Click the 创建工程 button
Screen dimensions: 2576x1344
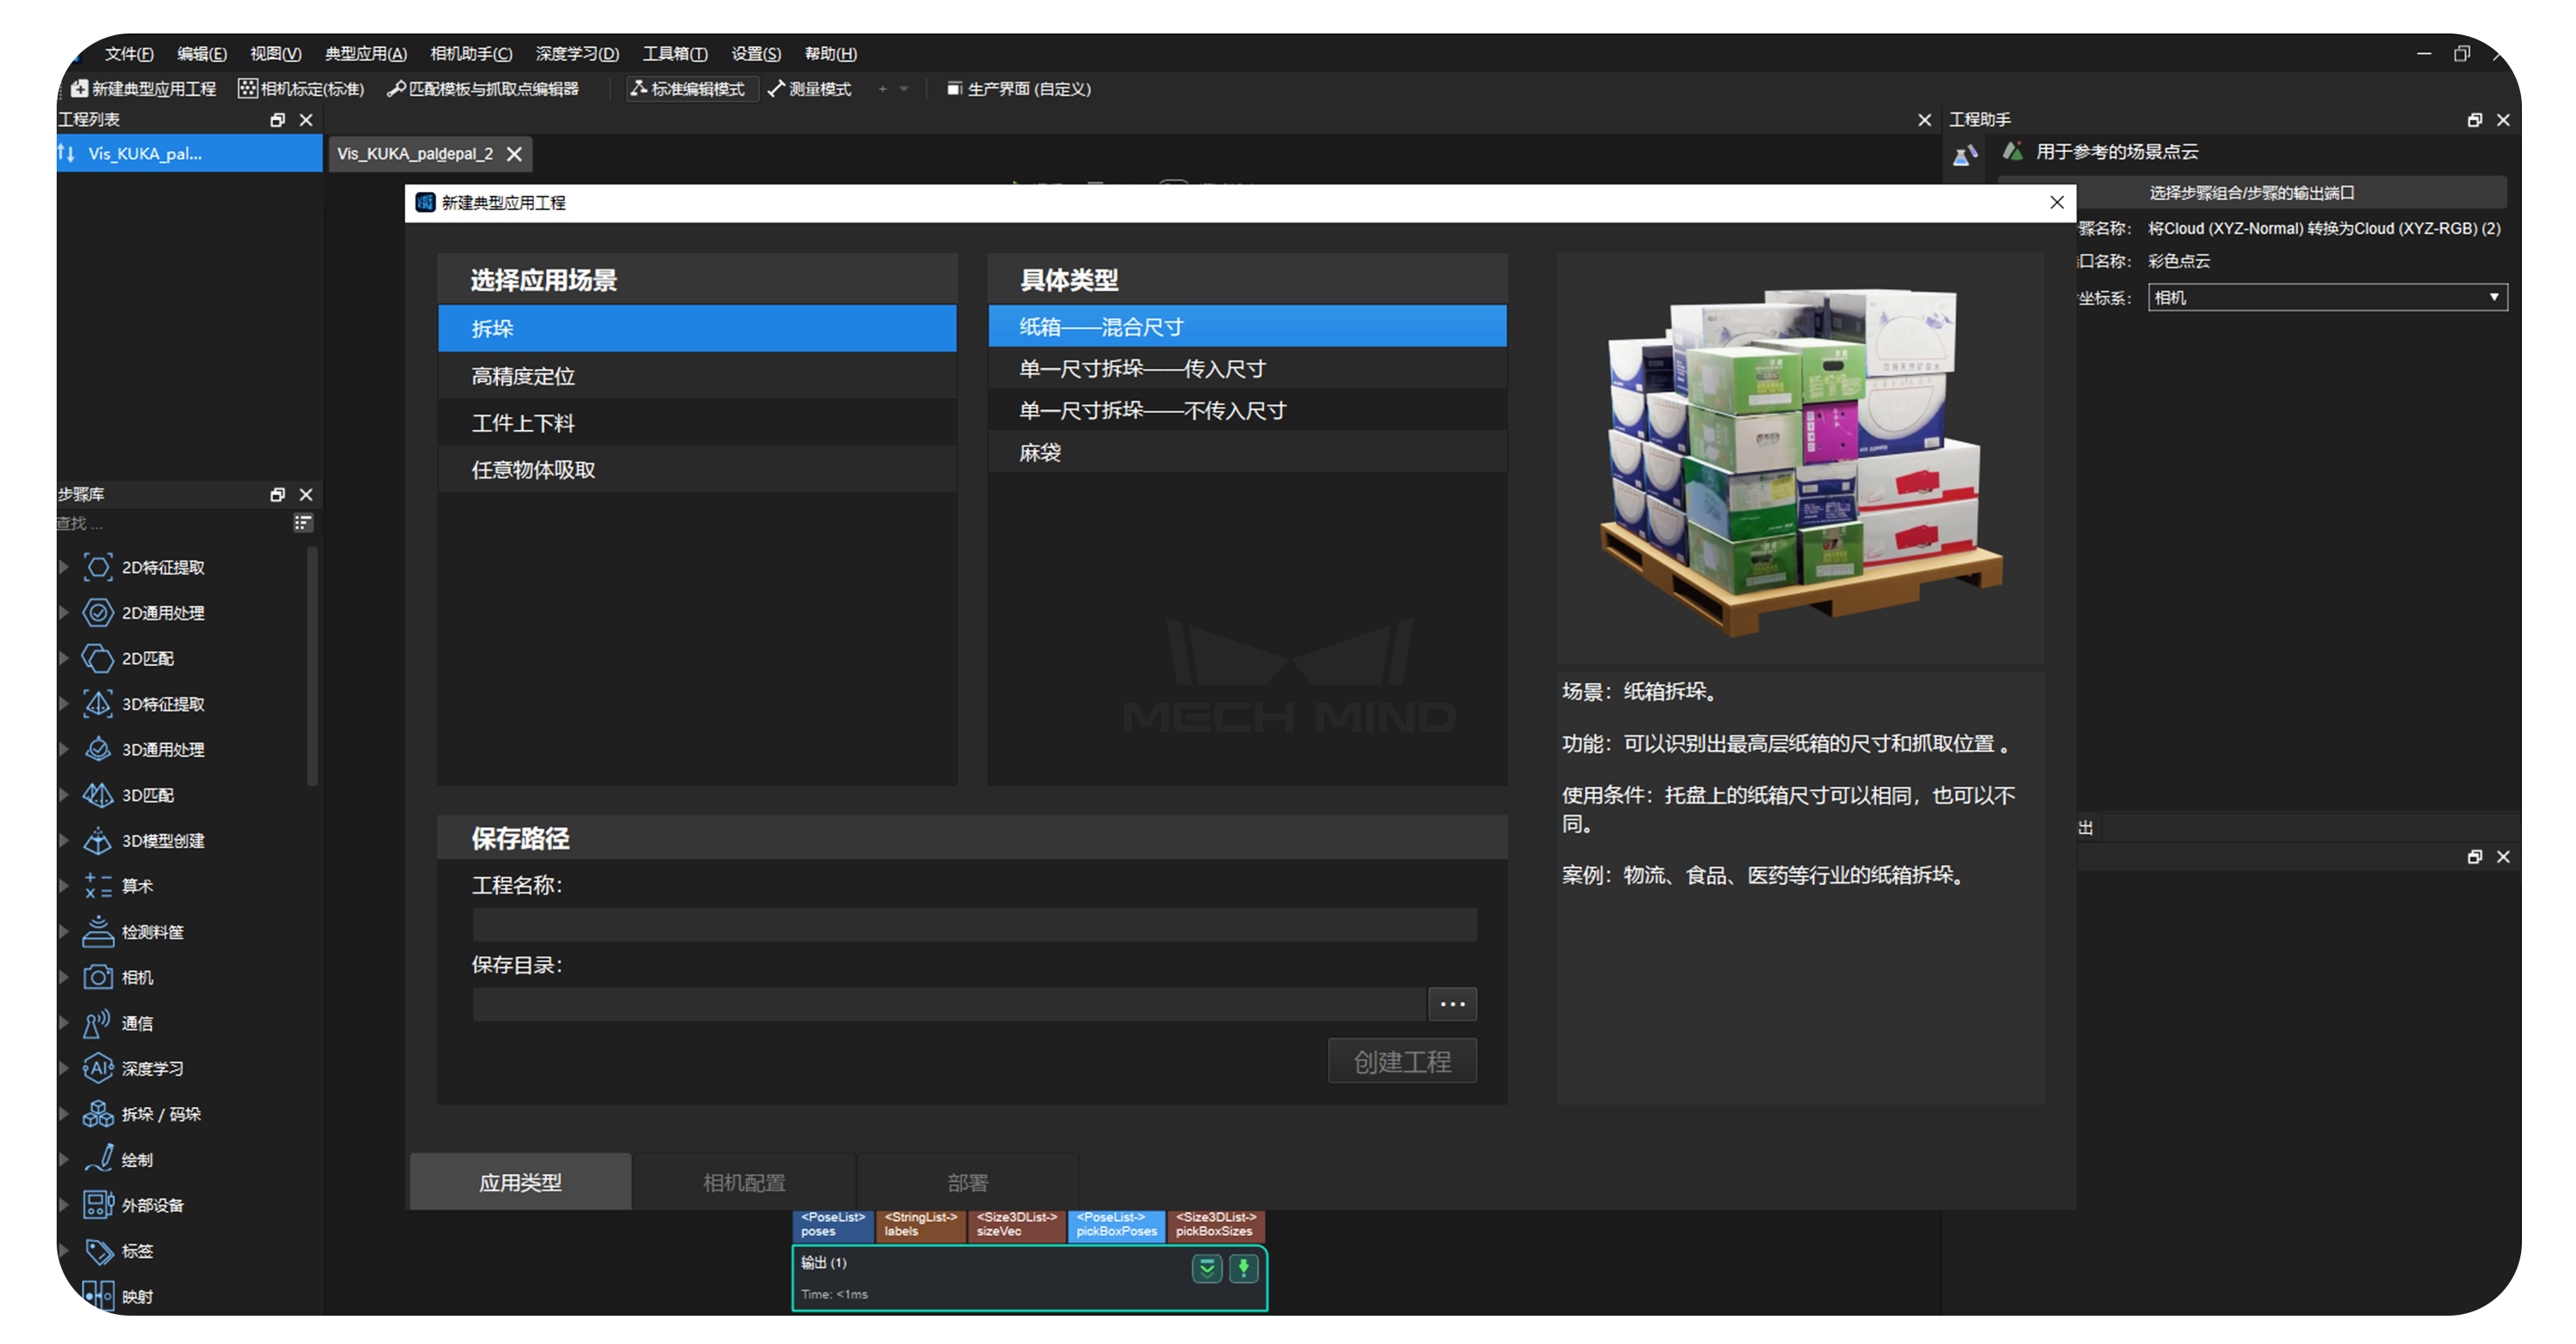coord(1402,1060)
